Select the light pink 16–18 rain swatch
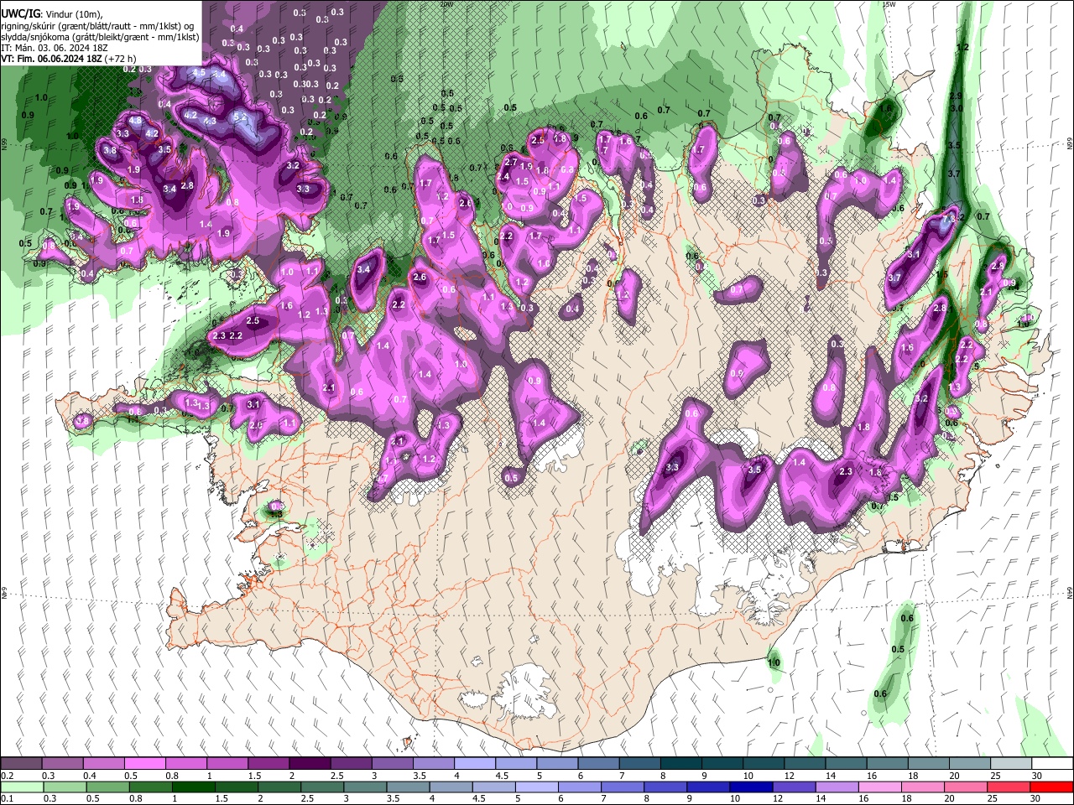This screenshot has height=805, width=1074. click(x=880, y=787)
